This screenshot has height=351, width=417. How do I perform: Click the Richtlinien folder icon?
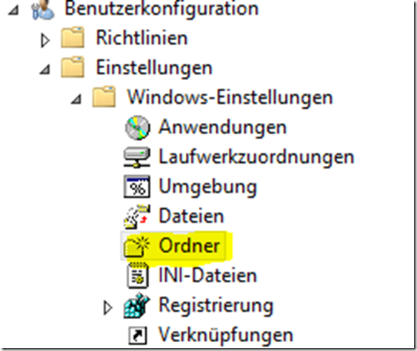(73, 37)
